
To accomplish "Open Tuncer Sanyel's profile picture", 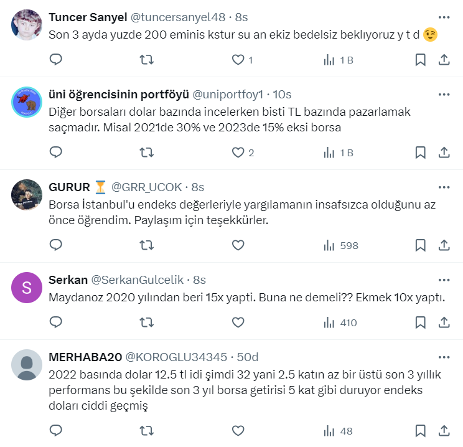I will [x=27, y=25].
